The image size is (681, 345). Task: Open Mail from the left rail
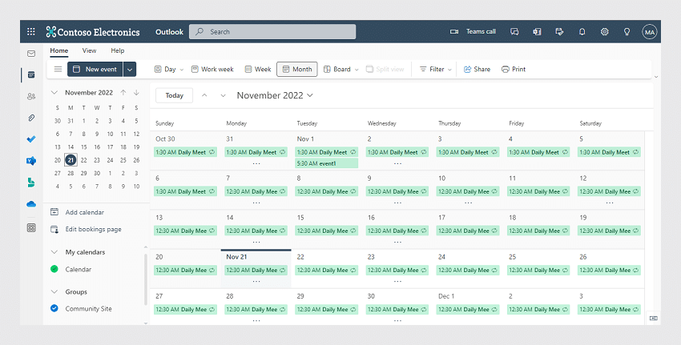[31, 54]
